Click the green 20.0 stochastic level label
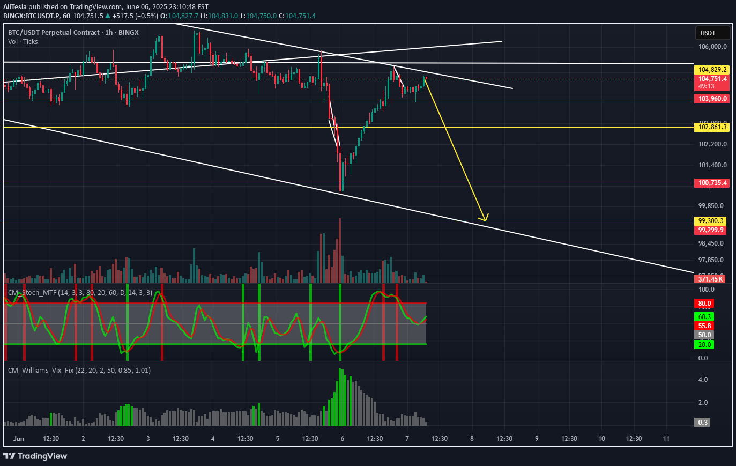 (x=704, y=345)
